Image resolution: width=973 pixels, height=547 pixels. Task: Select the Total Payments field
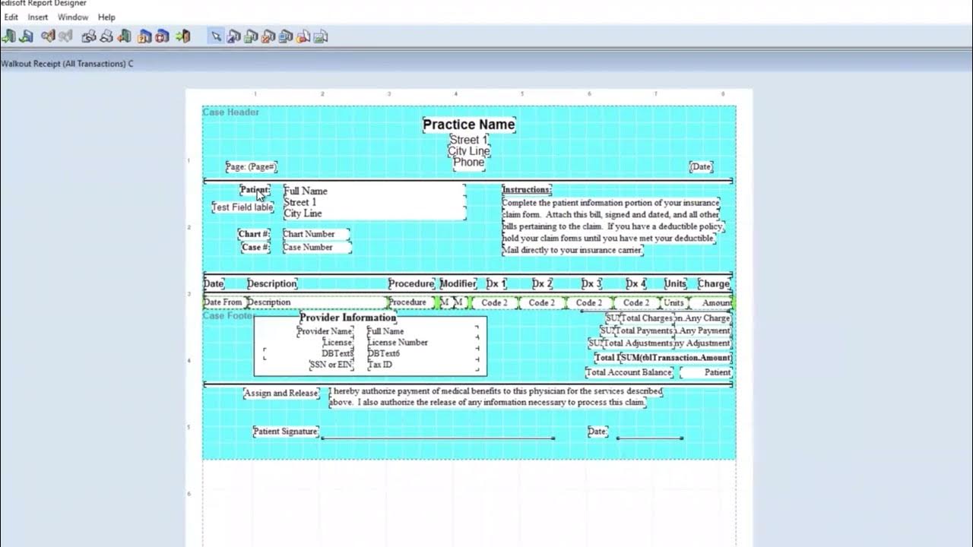coord(645,330)
